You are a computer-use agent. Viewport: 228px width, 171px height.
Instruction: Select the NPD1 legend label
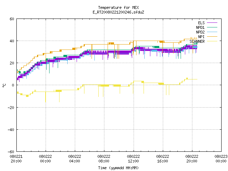coord(200,27)
